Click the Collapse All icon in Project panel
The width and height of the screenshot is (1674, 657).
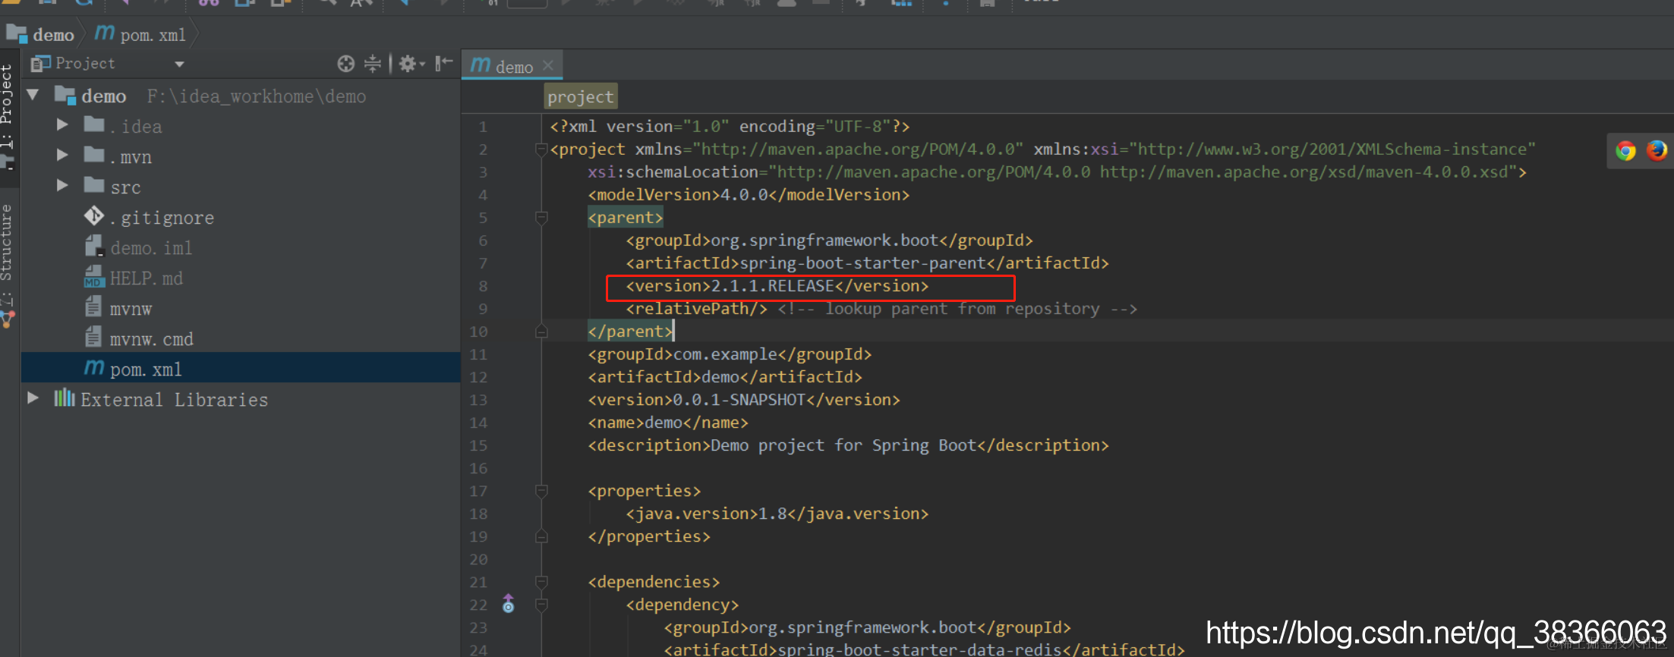point(373,64)
